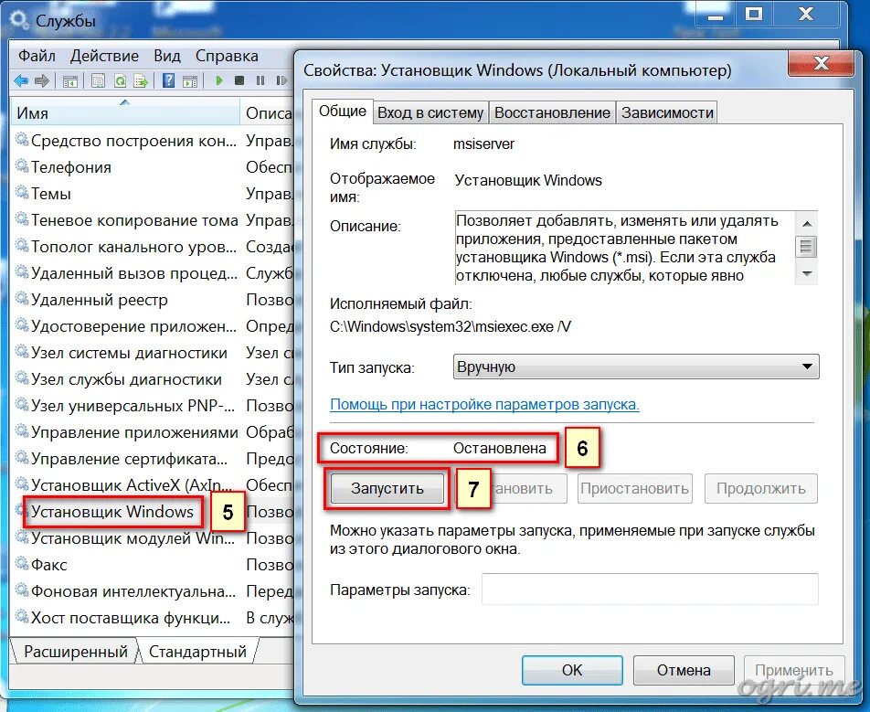Image resolution: width=870 pixels, height=712 pixels.
Task: Open the startup options help link
Action: [484, 405]
